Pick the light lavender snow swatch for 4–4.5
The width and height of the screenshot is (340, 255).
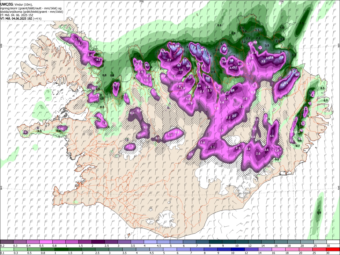coord(150,242)
